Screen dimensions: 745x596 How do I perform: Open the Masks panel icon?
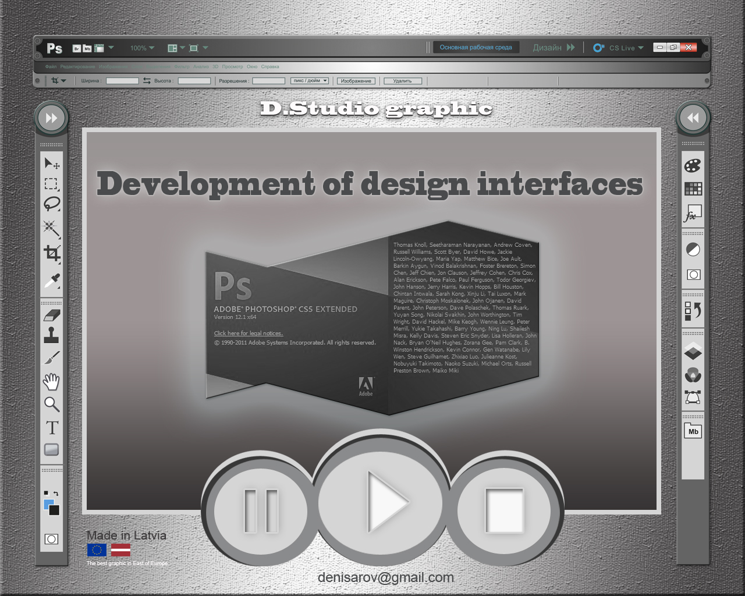coord(693,274)
